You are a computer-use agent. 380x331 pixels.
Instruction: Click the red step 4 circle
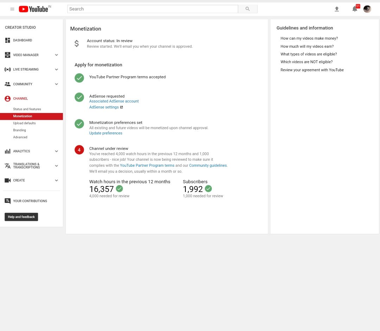coord(79,150)
